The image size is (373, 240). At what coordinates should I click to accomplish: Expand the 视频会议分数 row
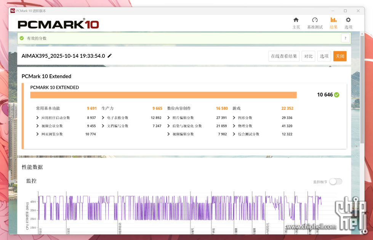pos(37,126)
